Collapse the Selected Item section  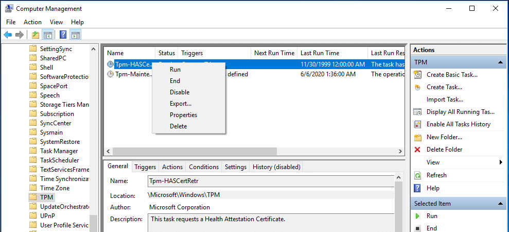pos(500,204)
